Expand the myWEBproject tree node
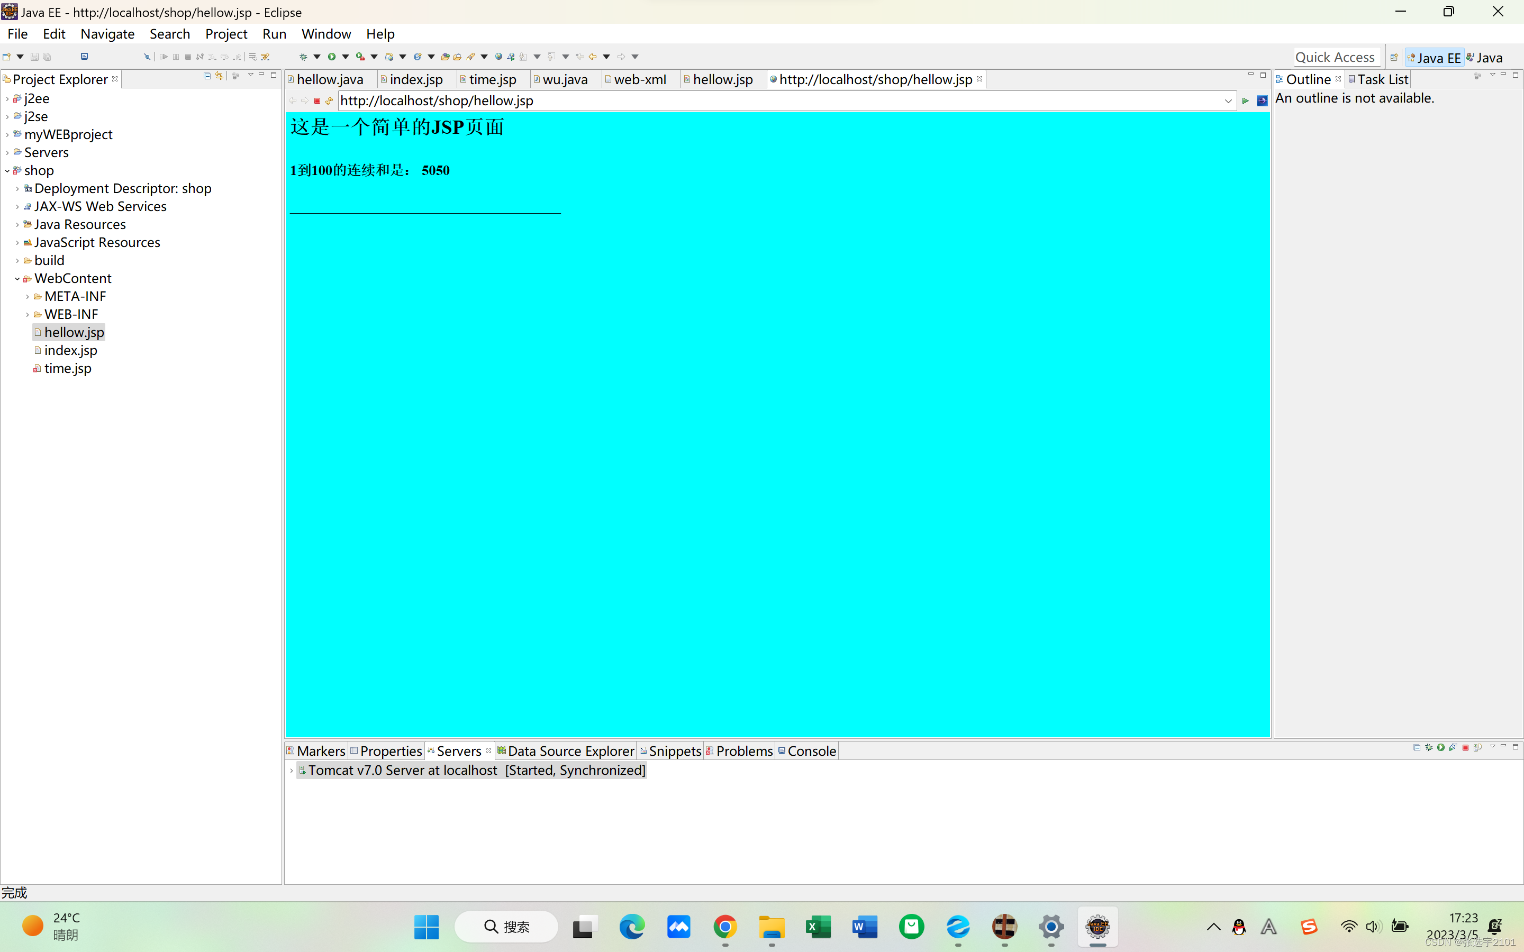 pos(7,135)
